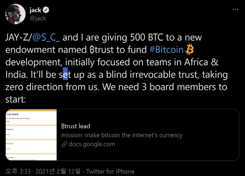Screen dimensions: 245x176
Task: Click the 오후 3:33 timestamp
Action: click(x=18, y=171)
